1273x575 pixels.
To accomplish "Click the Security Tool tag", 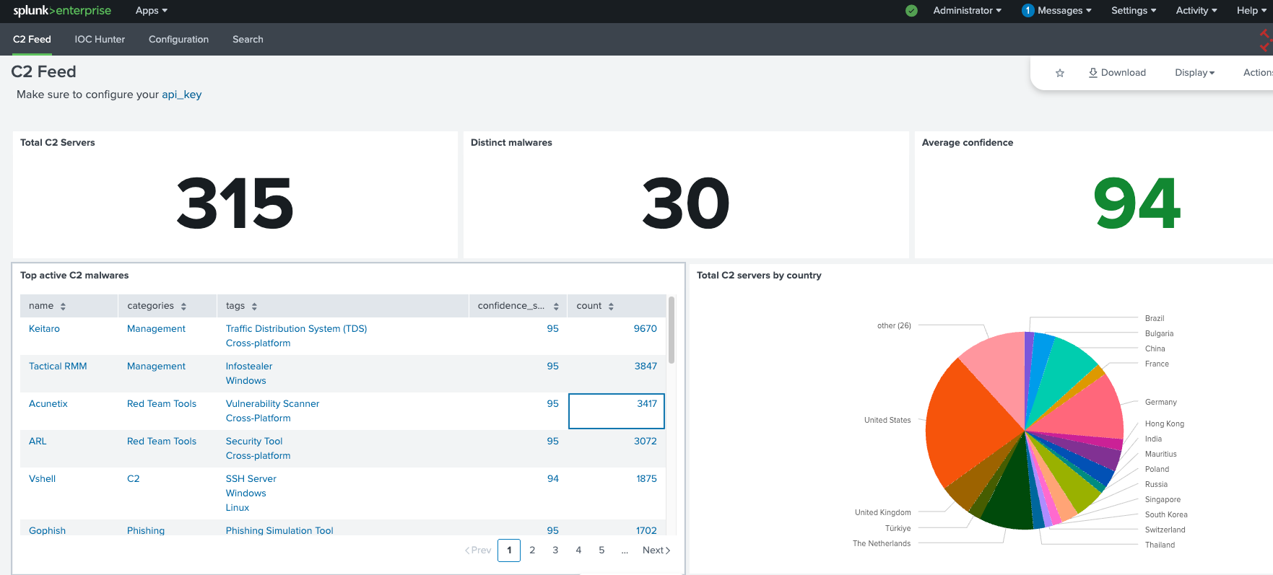I will click(x=254, y=441).
